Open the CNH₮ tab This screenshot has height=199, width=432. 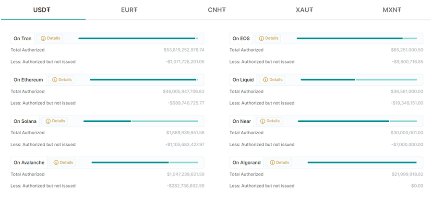point(217,10)
